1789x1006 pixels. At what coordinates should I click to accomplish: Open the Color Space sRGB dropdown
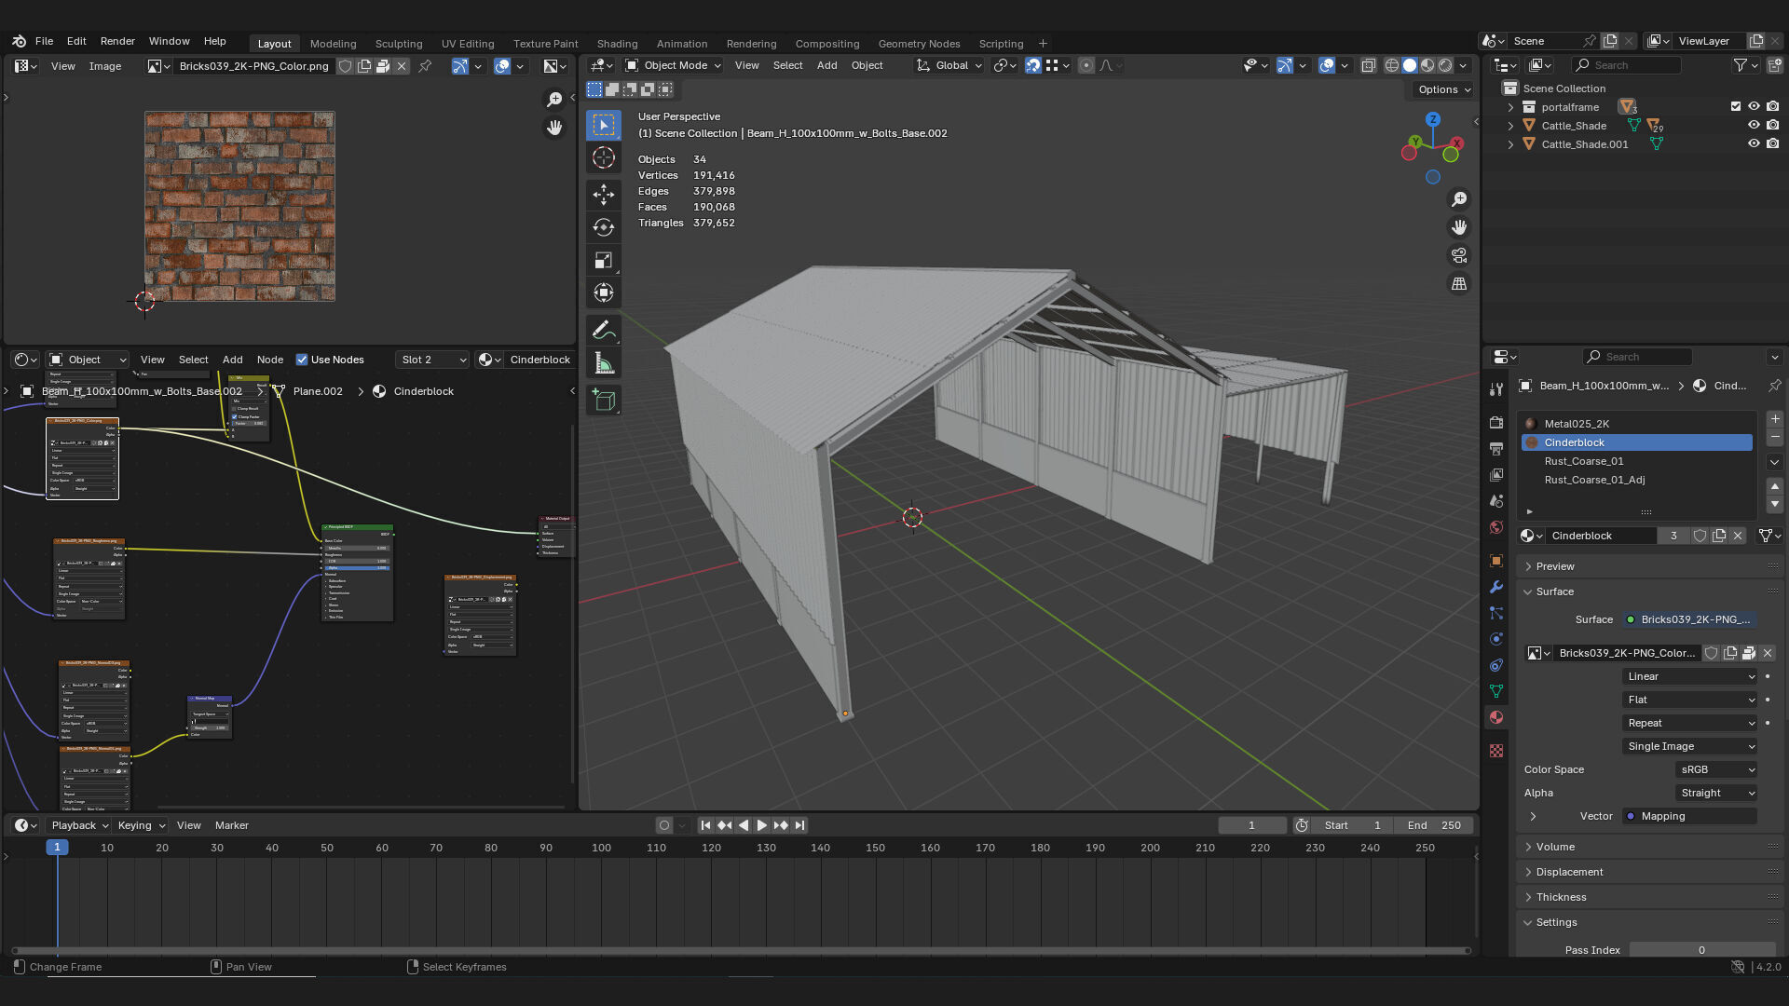click(x=1716, y=769)
